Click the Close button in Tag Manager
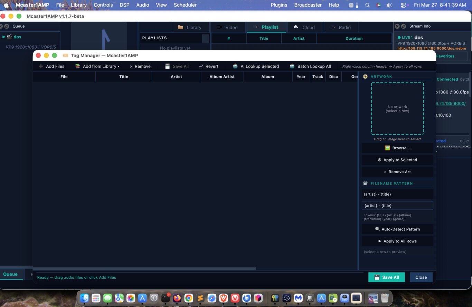The height and width of the screenshot is (307, 472). (x=421, y=277)
